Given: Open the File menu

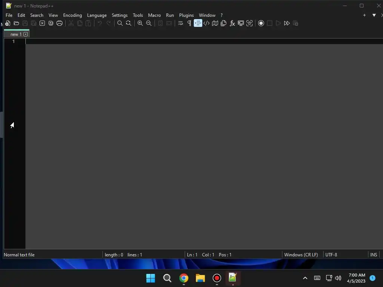Looking at the screenshot, I should 9,15.
